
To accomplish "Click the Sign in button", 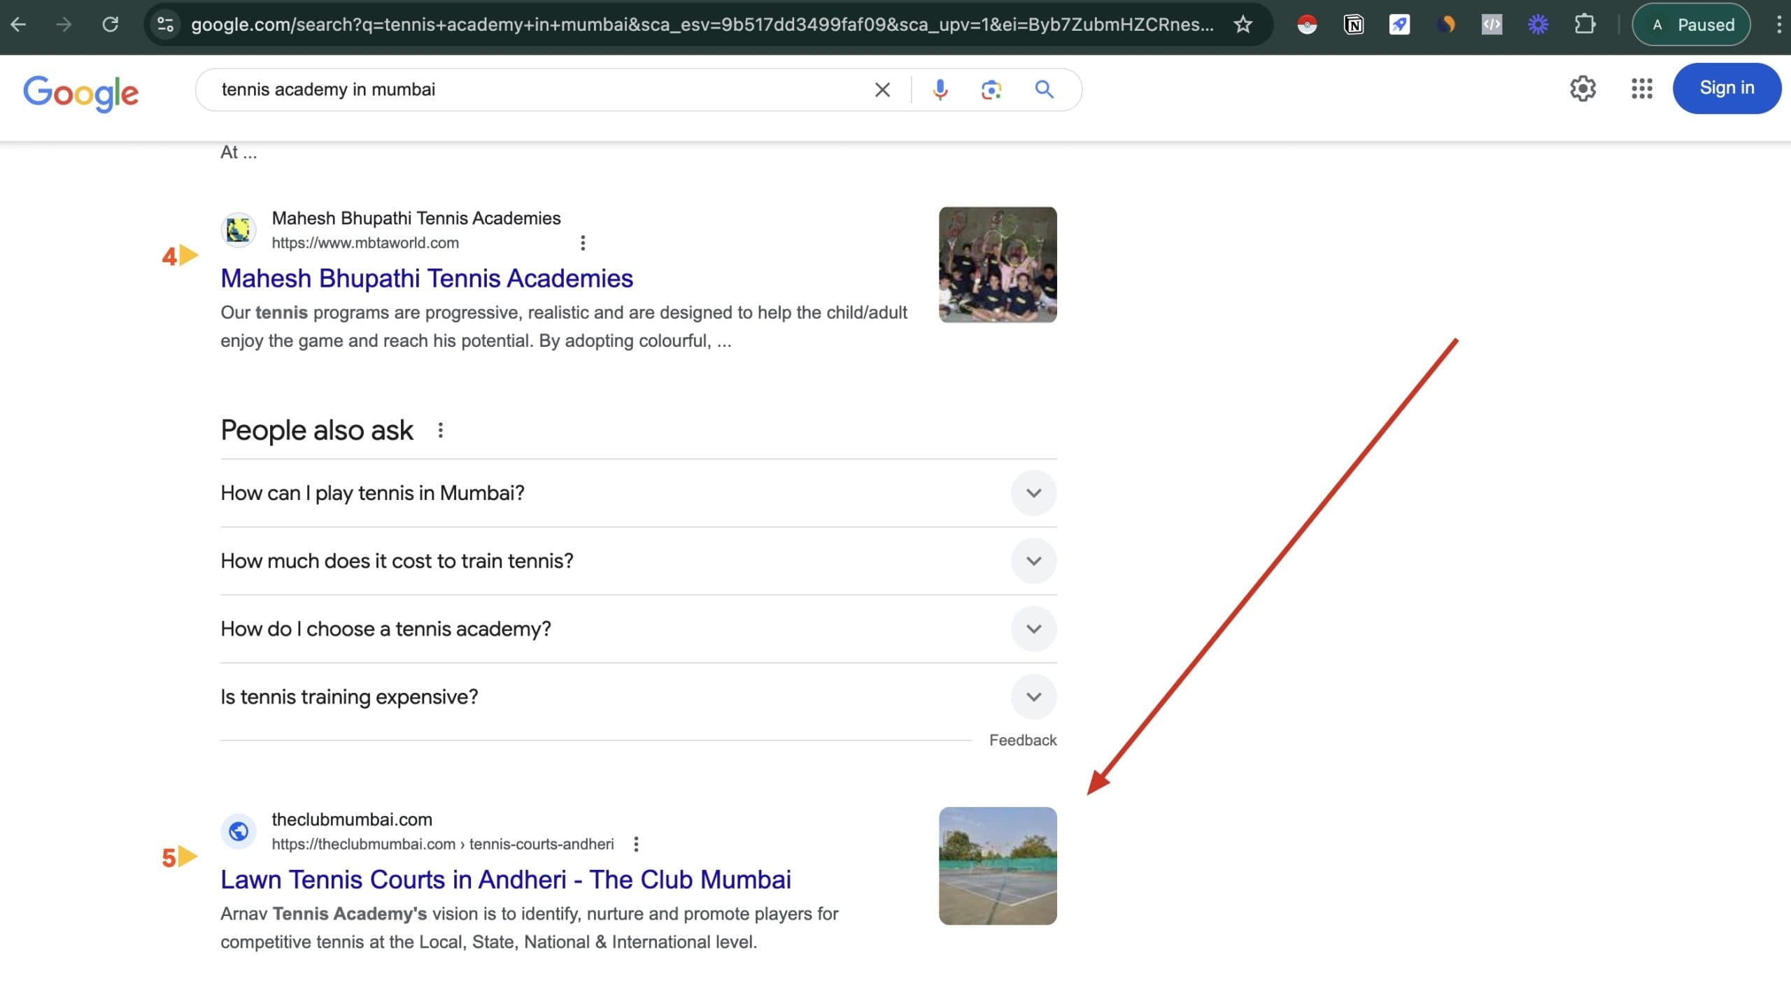I will click(x=1727, y=88).
